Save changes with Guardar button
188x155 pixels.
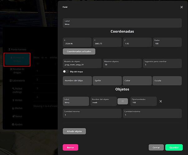[x=174, y=148]
